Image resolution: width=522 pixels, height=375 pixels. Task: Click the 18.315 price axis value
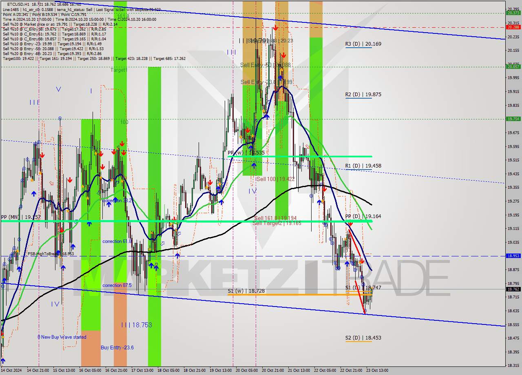[x=513, y=366]
